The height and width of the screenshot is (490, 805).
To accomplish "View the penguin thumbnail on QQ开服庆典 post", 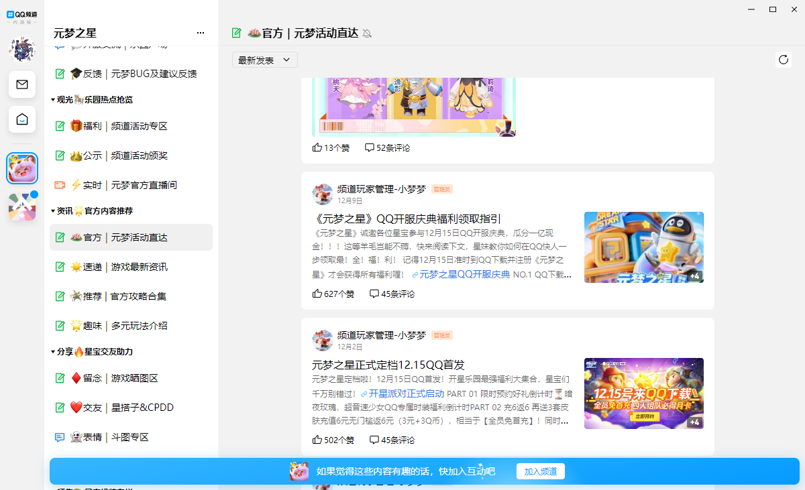I will 644,247.
